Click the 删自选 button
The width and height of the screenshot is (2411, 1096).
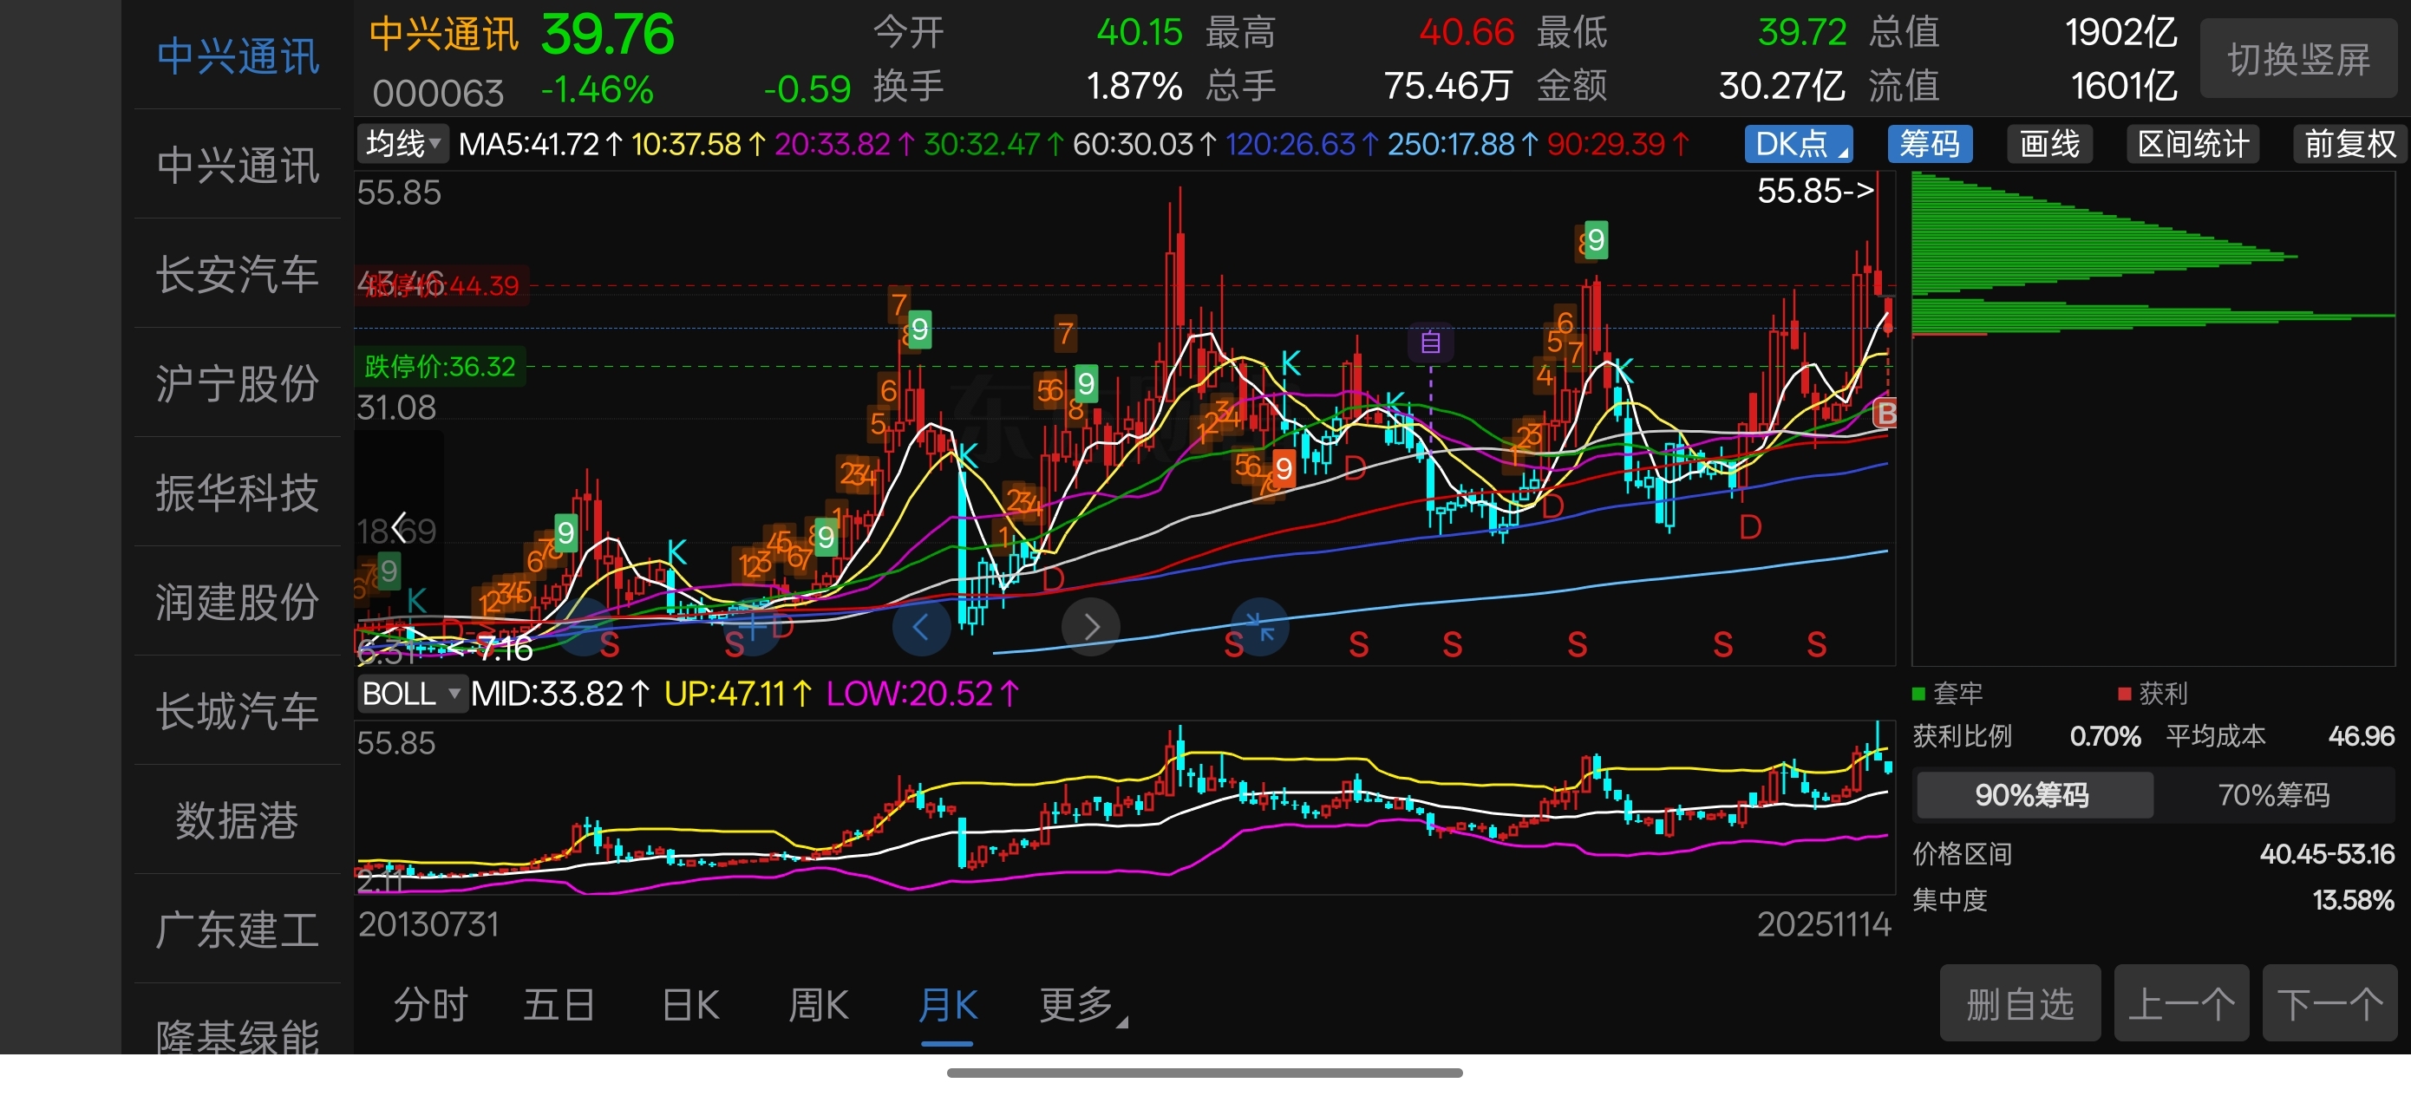2019,1003
